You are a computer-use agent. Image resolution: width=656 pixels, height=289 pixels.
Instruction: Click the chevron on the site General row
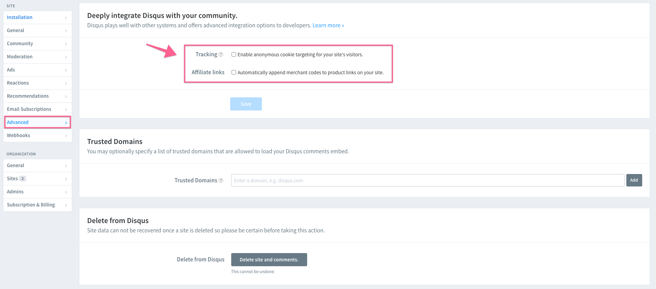click(x=66, y=31)
